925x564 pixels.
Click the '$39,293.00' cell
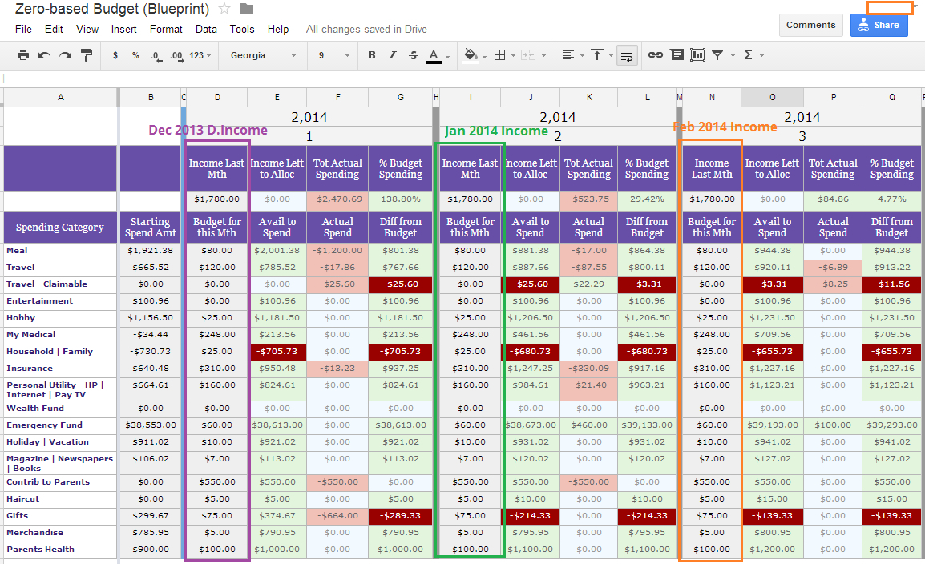[892, 425]
